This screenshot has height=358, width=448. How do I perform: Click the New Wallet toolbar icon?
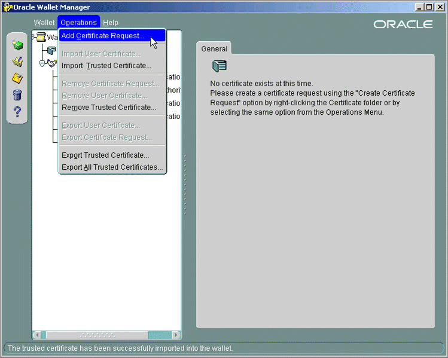coord(17,45)
